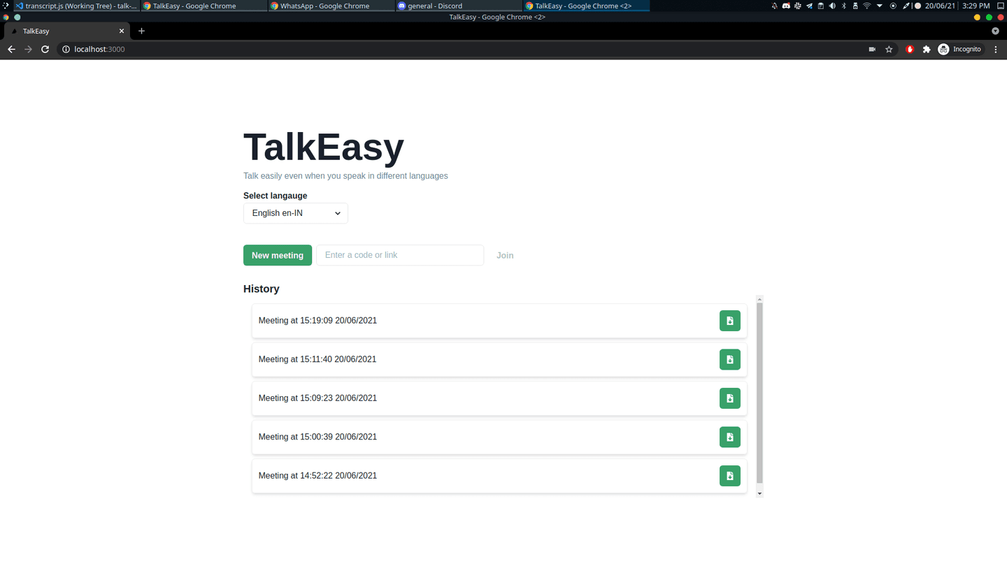Click the muted notifications bell icon
The image size is (1007, 566).
click(x=774, y=6)
